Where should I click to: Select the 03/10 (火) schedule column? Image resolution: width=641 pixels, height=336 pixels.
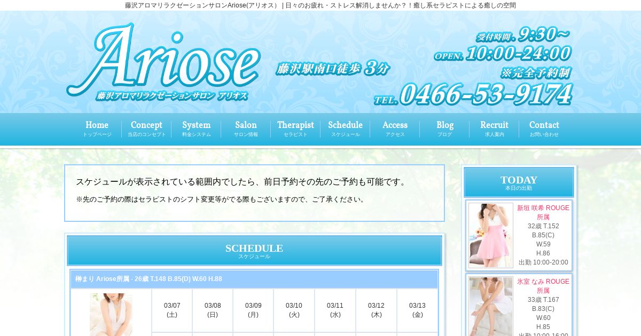click(294, 310)
